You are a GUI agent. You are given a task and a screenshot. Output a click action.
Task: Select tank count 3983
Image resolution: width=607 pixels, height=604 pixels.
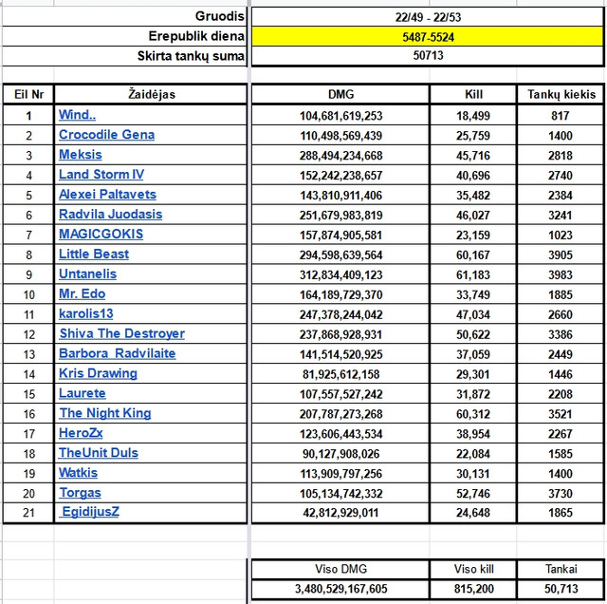point(561,274)
